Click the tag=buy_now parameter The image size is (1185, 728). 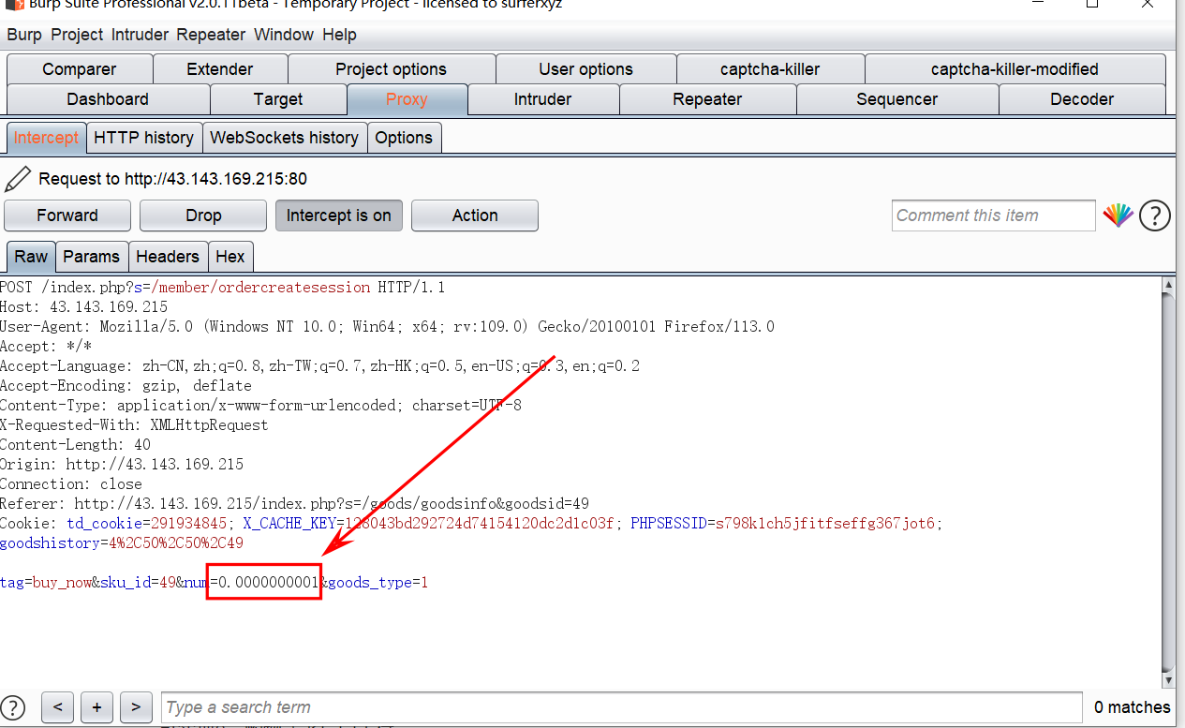point(45,583)
